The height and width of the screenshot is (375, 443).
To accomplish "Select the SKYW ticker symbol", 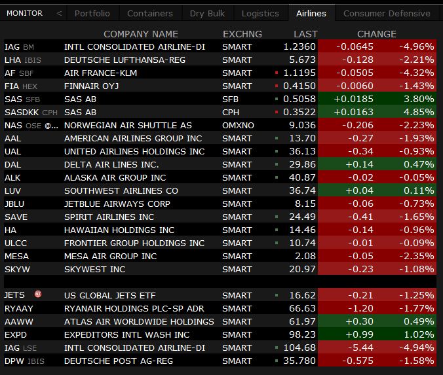I will point(17,269).
